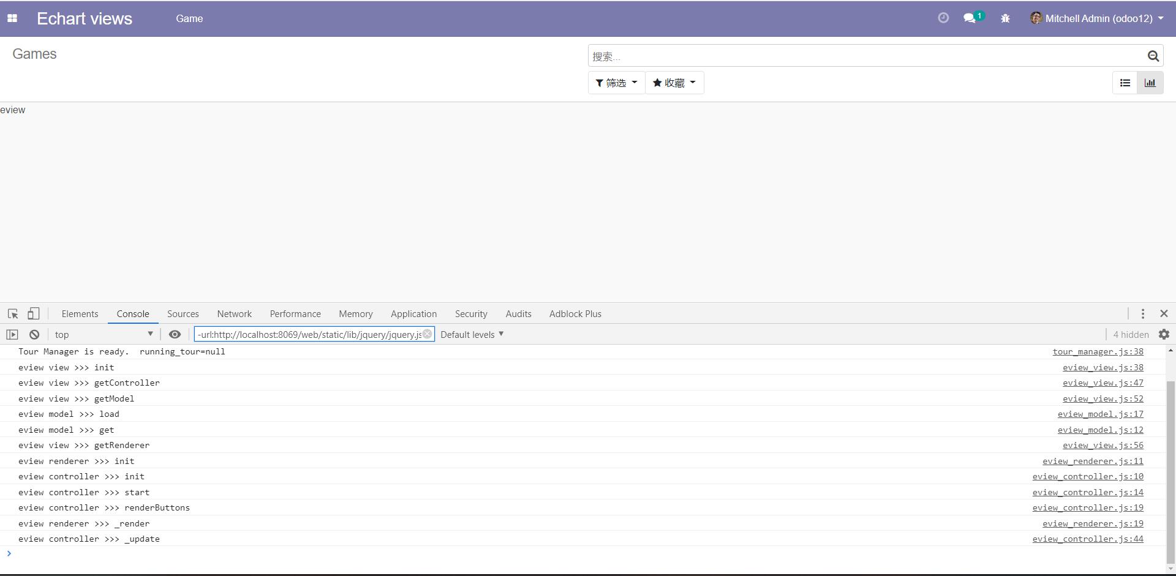Open console settings gear

tap(1164, 335)
